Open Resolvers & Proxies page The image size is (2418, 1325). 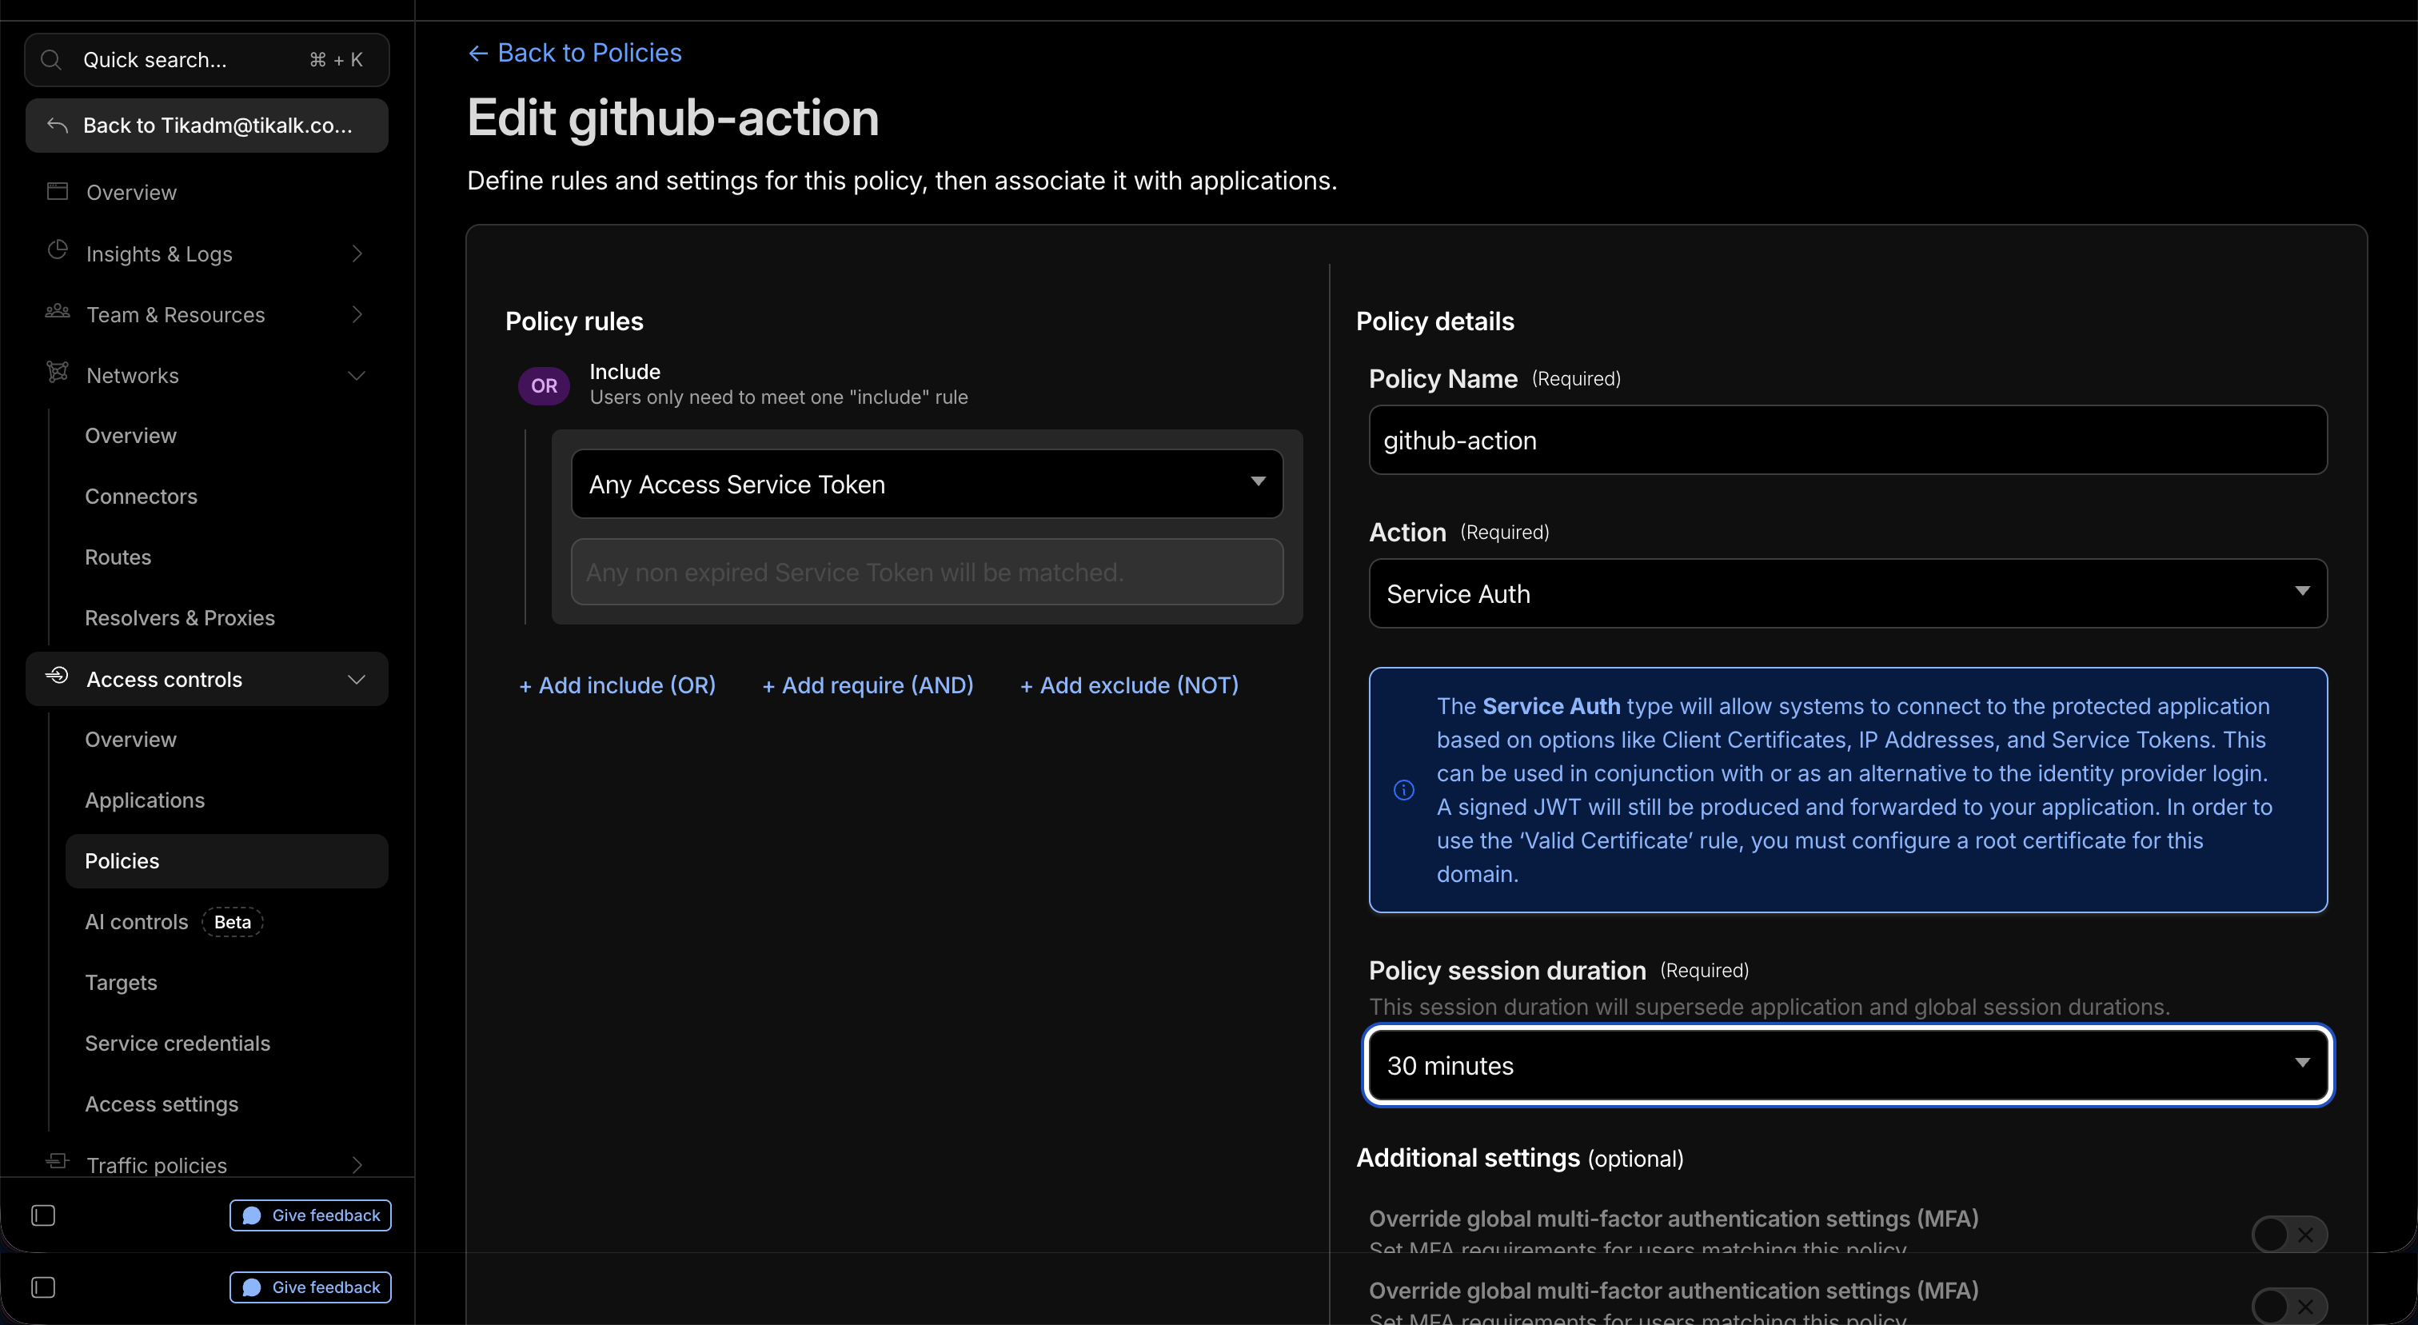179,618
